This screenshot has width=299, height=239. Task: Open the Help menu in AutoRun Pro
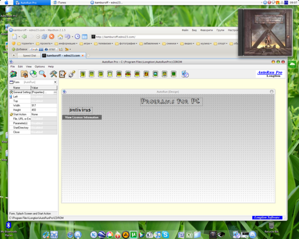[51, 67]
